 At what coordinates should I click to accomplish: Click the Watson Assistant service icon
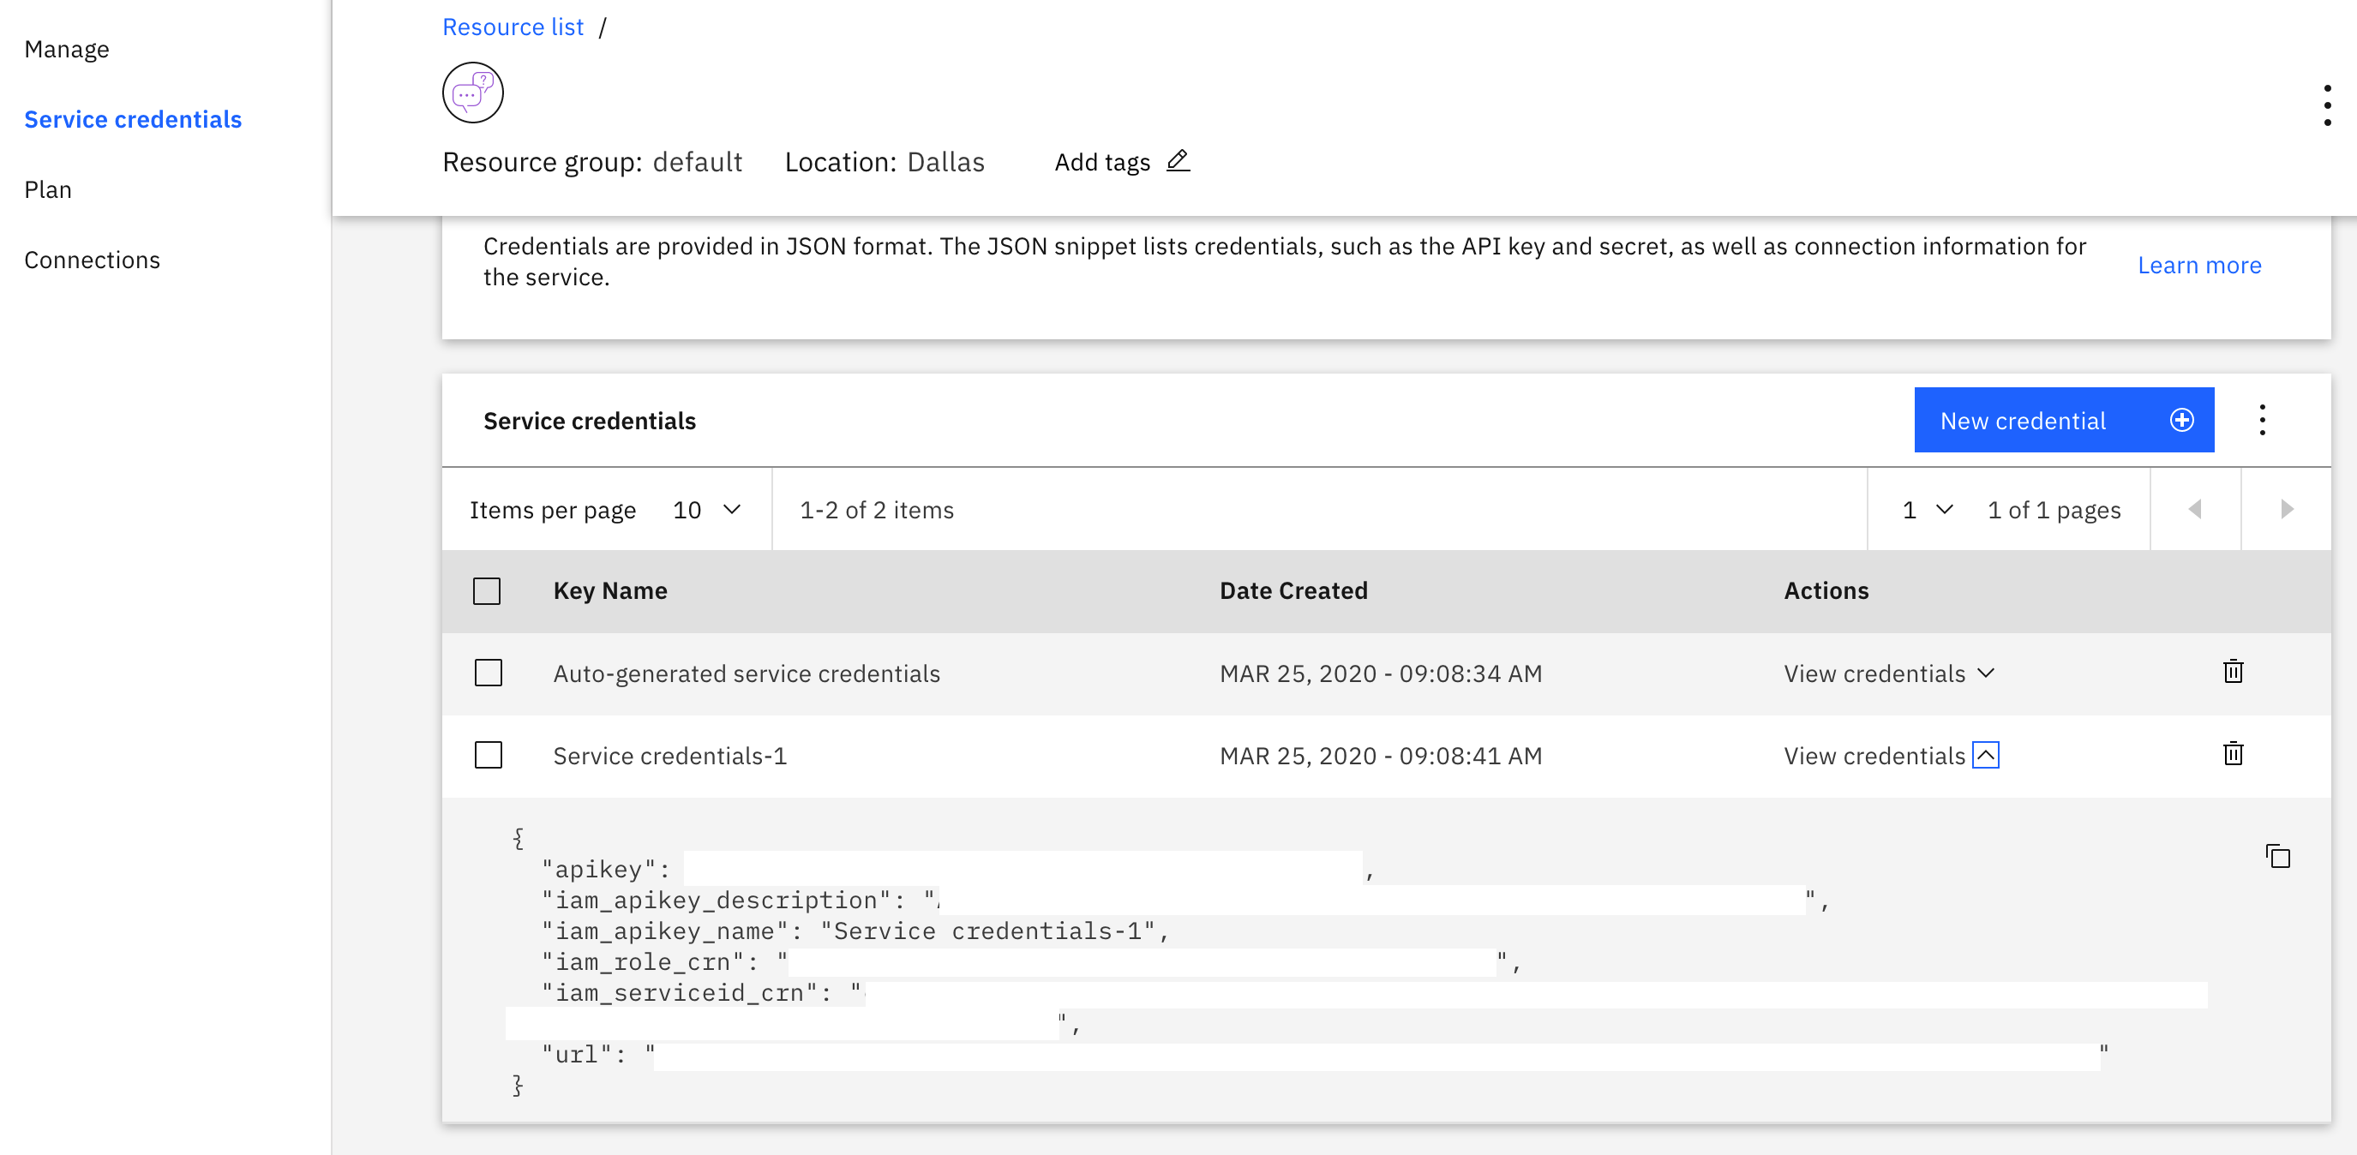(472, 93)
